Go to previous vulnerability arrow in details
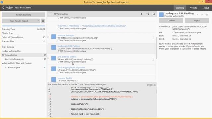The image size is (212, 119). tap(197, 15)
